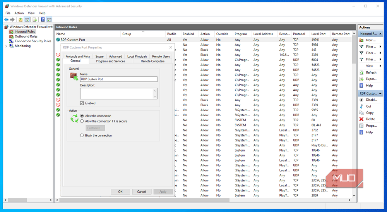Collapse the RDP Custom Port actions section

coord(380,93)
